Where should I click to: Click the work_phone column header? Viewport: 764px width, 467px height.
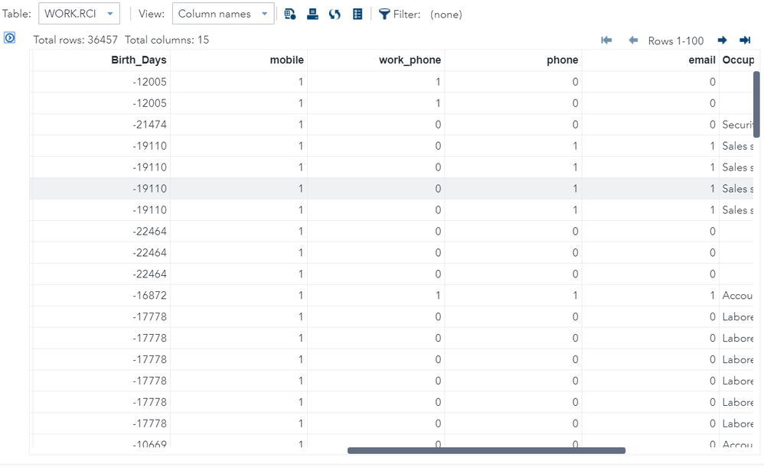[410, 60]
